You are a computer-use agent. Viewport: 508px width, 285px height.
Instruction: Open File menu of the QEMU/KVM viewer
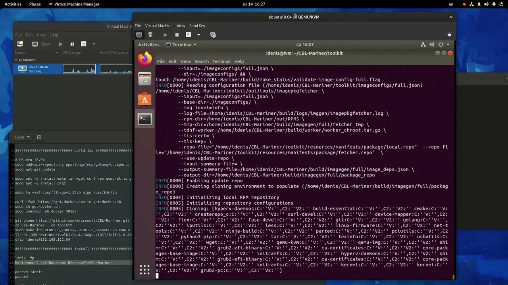138,26
